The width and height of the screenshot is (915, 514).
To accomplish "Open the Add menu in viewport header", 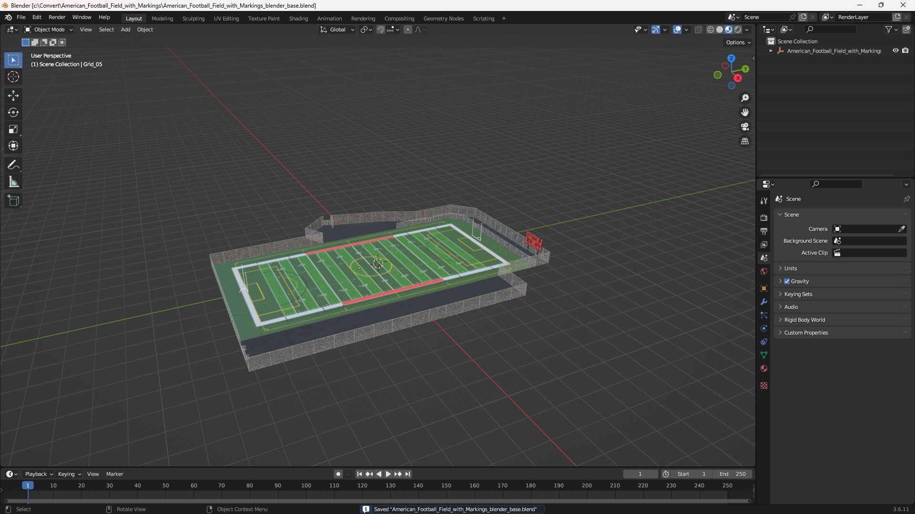I will click(x=125, y=30).
